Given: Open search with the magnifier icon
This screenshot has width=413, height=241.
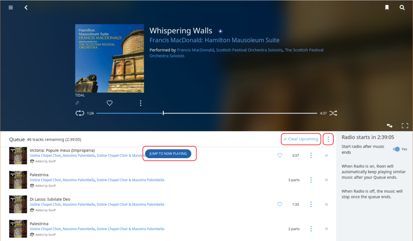Looking at the screenshot, I should pyautogui.click(x=402, y=8).
